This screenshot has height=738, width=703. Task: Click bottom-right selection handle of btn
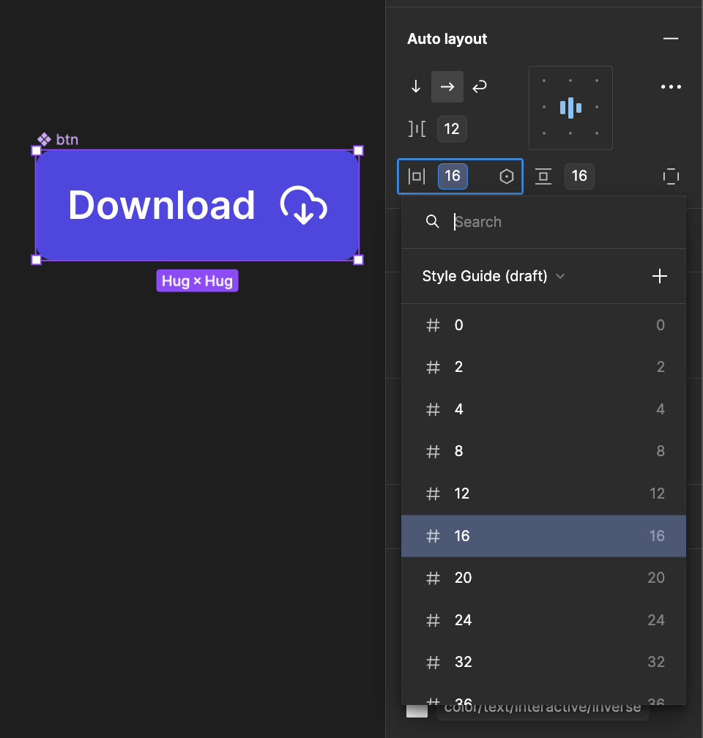pos(358,260)
